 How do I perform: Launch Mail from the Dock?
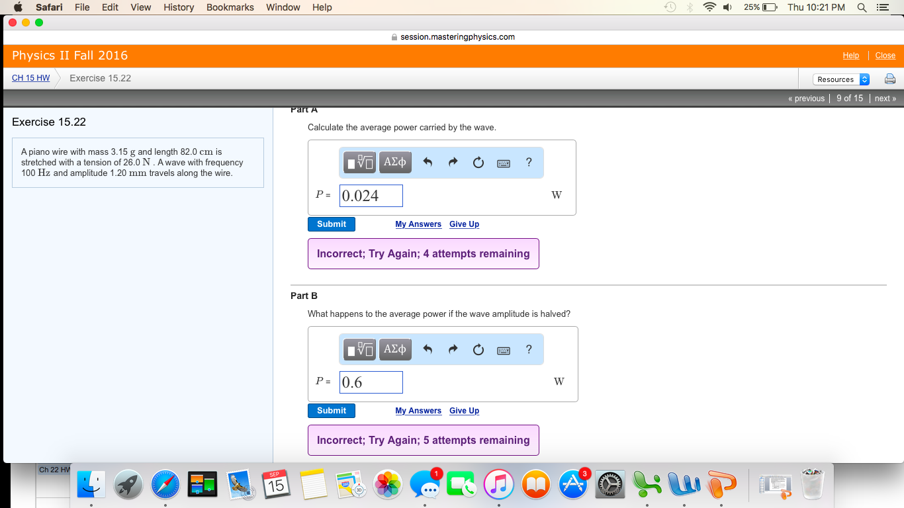click(240, 486)
